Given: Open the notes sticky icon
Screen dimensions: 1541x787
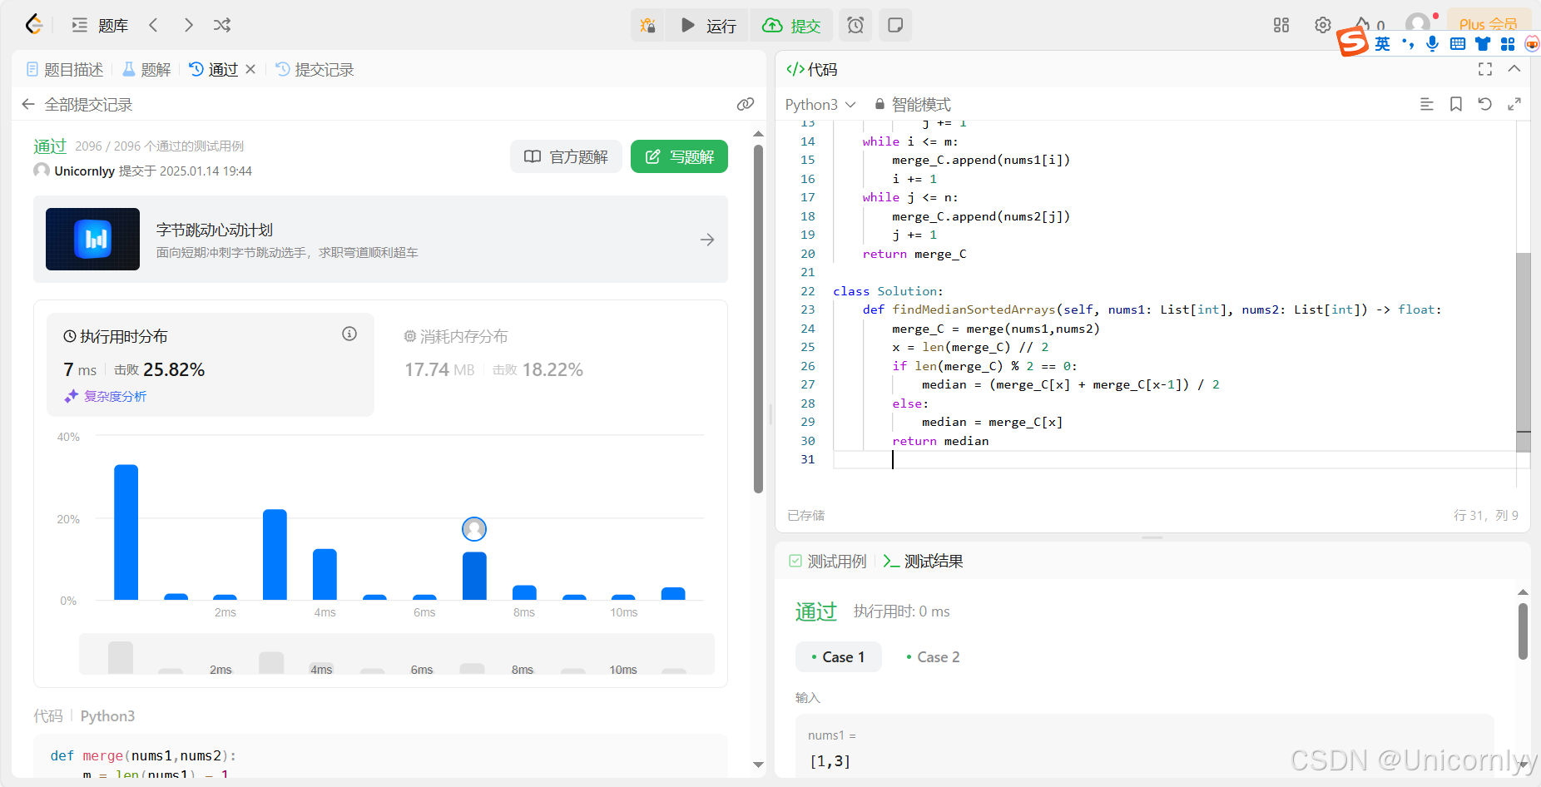Looking at the screenshot, I should pyautogui.click(x=895, y=26).
